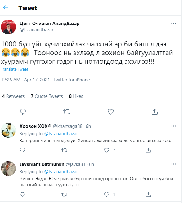Like the main tweet heart icon
The height and width of the screenshot is (204, 183).
[111, 112]
